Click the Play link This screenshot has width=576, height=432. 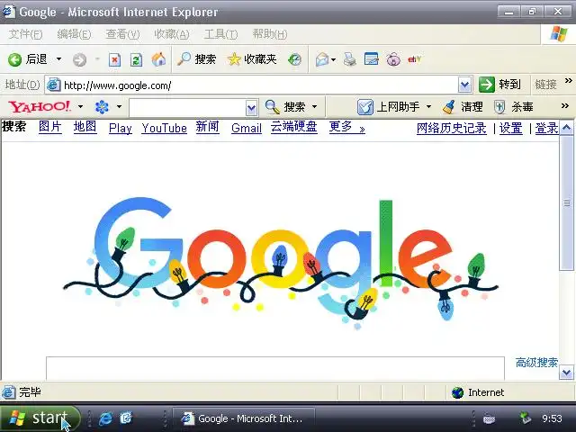(x=121, y=128)
